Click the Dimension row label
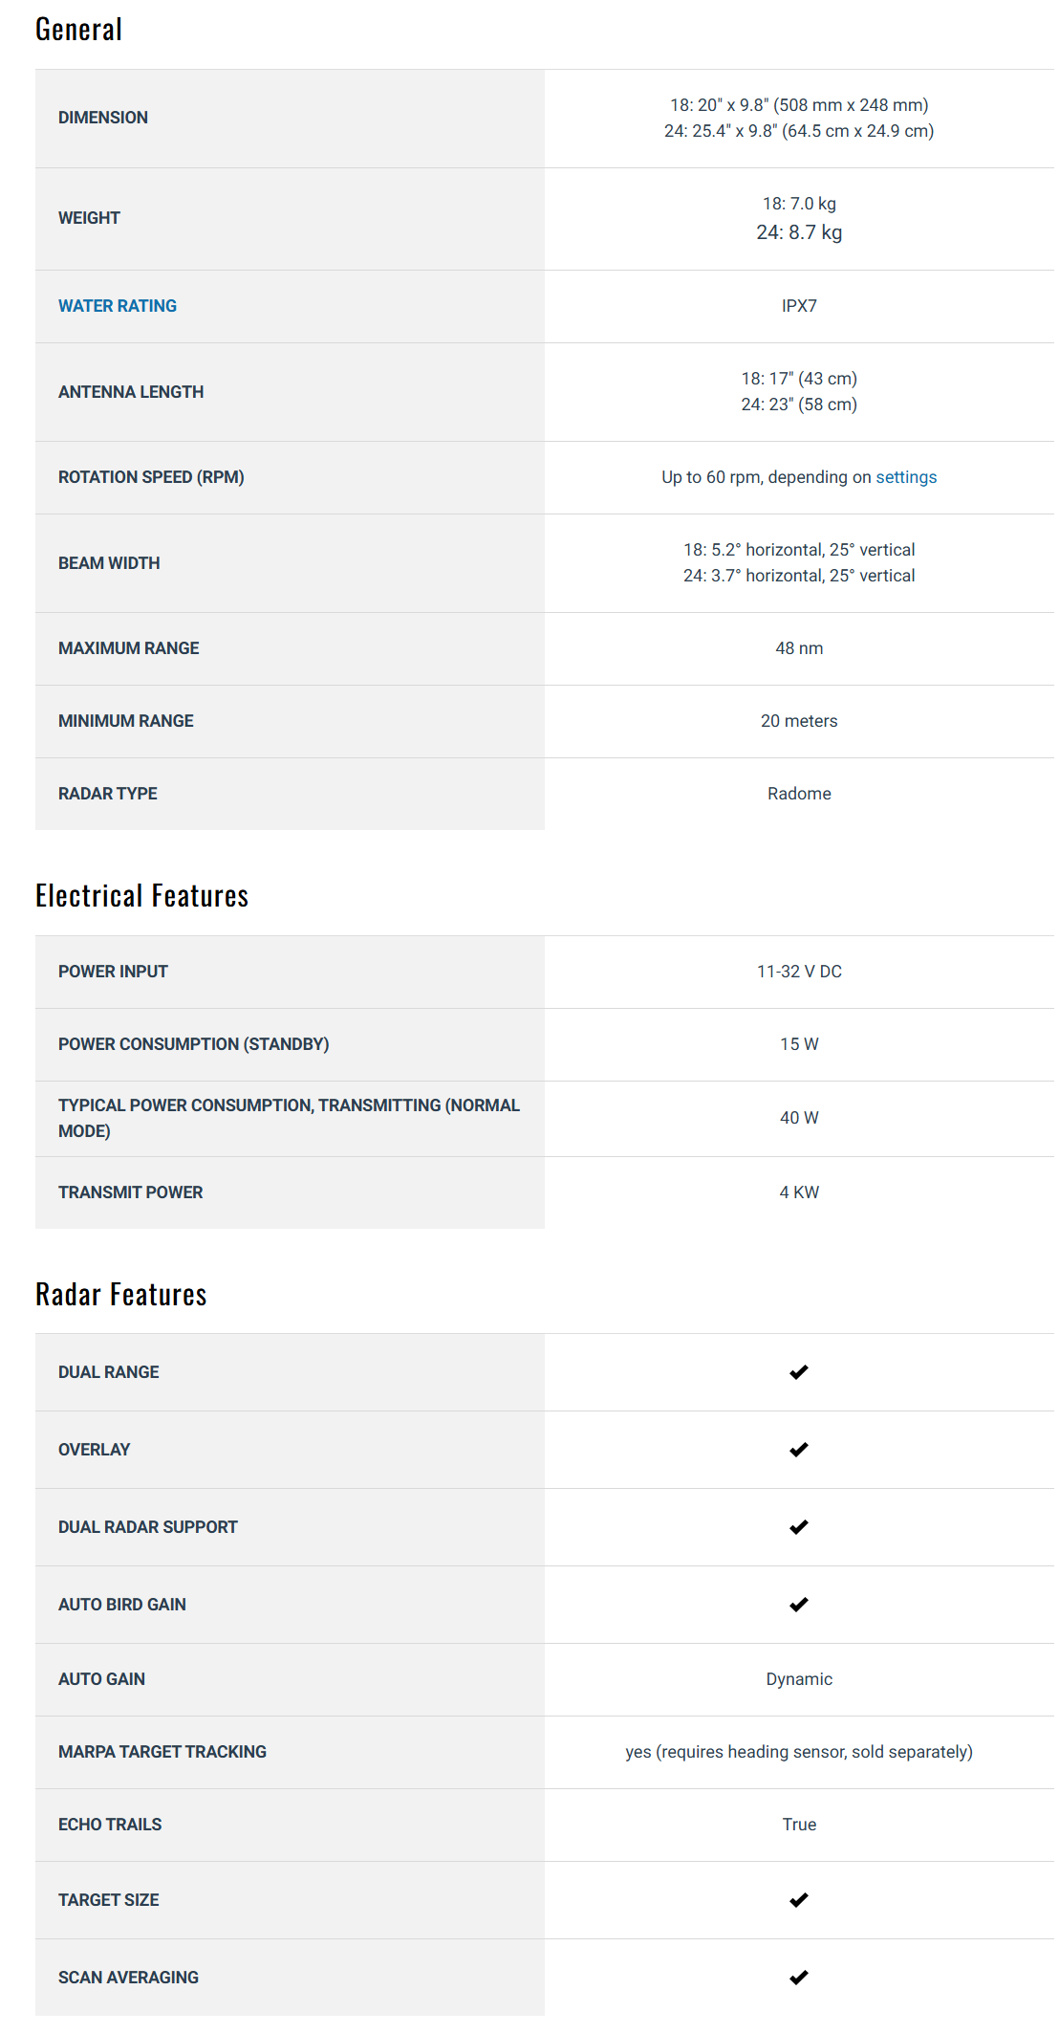The height and width of the screenshot is (2034, 1059). (103, 118)
